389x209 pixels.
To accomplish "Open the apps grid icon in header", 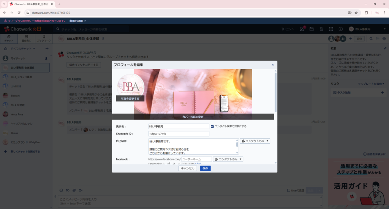I will pos(331,29).
